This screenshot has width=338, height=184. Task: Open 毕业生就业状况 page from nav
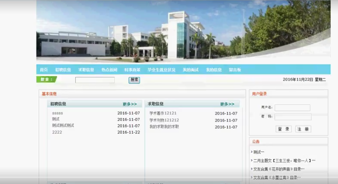[162, 70]
